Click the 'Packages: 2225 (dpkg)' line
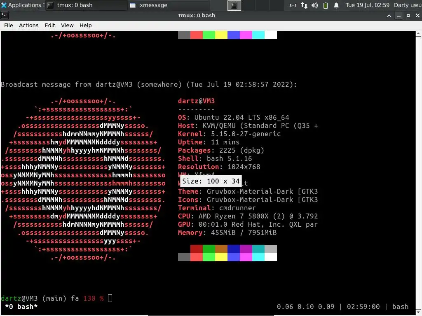The image size is (422, 316). tap(221, 151)
